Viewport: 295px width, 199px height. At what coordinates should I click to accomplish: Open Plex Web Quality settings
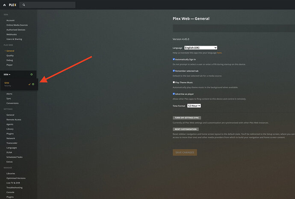[x=10, y=56]
